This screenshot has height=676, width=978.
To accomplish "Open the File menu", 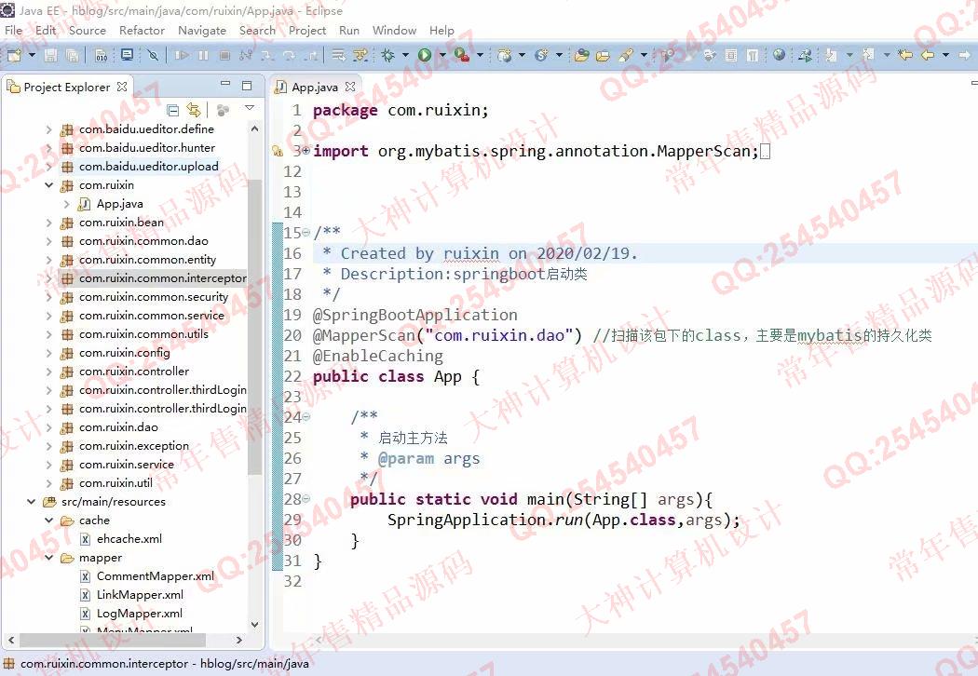I will [13, 30].
